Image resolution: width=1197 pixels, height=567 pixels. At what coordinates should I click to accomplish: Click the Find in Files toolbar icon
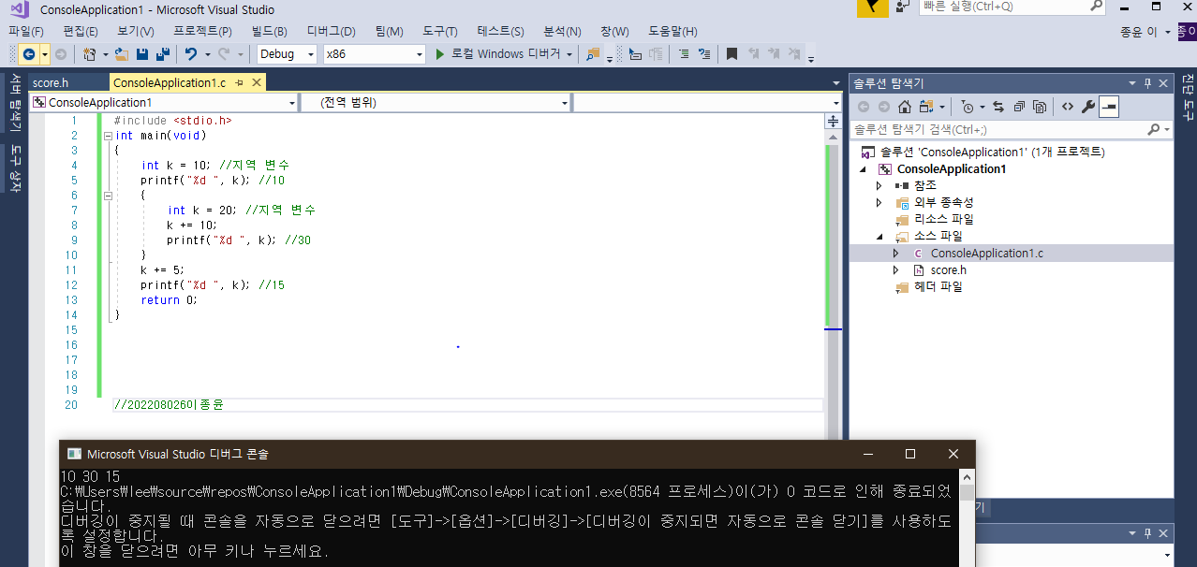[x=593, y=54]
